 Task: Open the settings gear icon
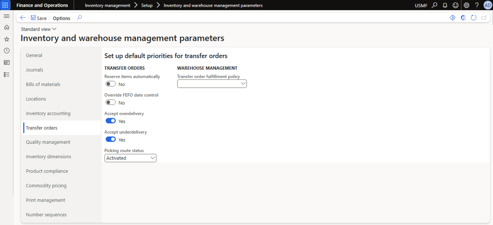[466, 5]
